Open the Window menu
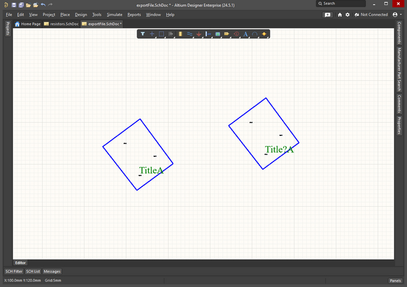Viewport: 407px width, 287px height. point(153,15)
